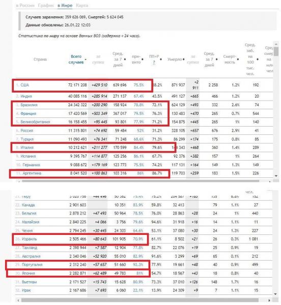Click up arrow of scrollbar beside the США table
The height and width of the screenshot is (305, 281).
point(276,44)
